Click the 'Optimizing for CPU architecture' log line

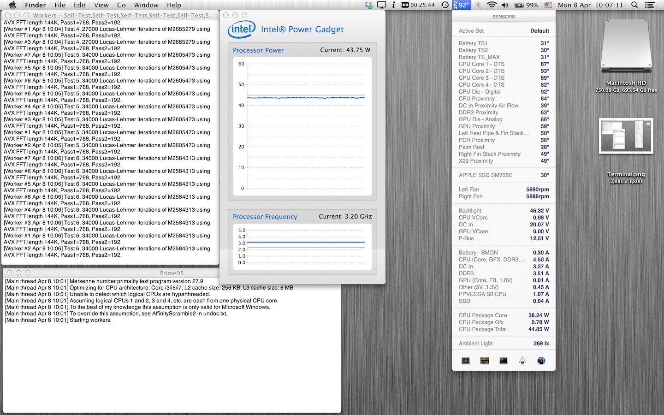(x=149, y=288)
